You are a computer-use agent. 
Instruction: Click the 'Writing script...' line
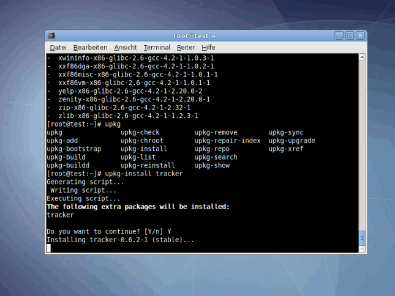click(83, 190)
